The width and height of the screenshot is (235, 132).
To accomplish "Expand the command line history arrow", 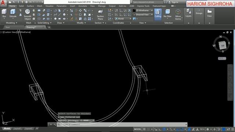I will (186, 125).
